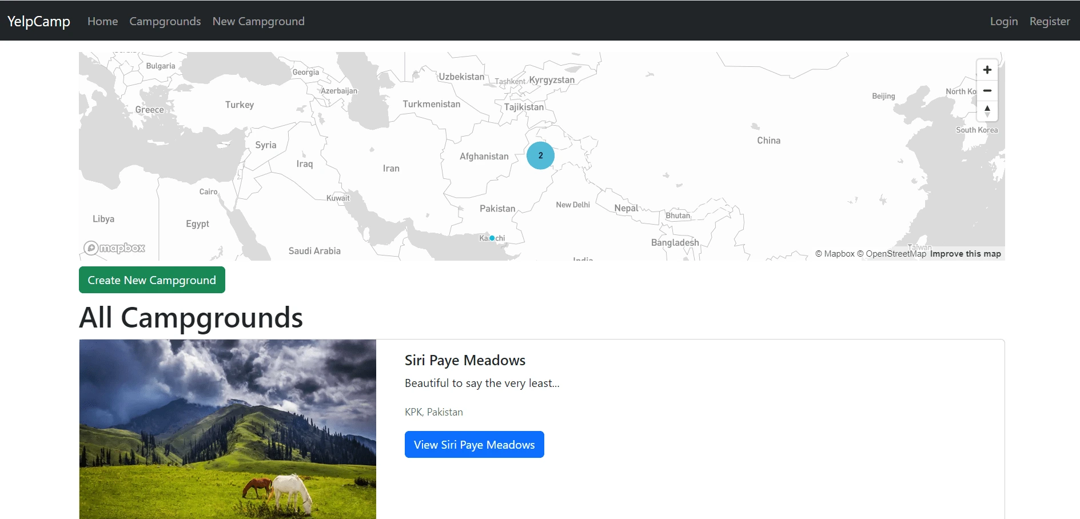Open the Register page

1049,21
